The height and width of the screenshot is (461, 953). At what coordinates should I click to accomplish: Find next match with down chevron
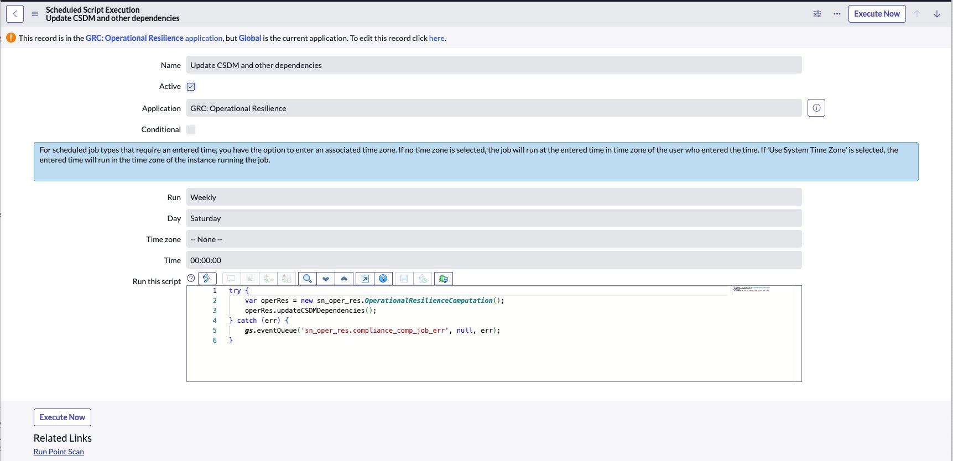(x=326, y=279)
